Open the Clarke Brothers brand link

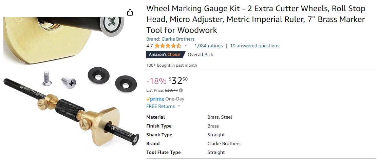click(x=178, y=39)
